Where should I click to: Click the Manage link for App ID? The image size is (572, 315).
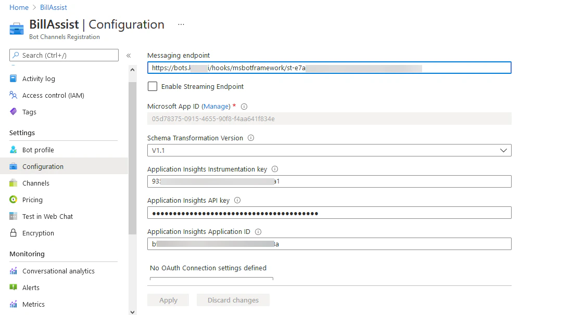click(x=217, y=107)
